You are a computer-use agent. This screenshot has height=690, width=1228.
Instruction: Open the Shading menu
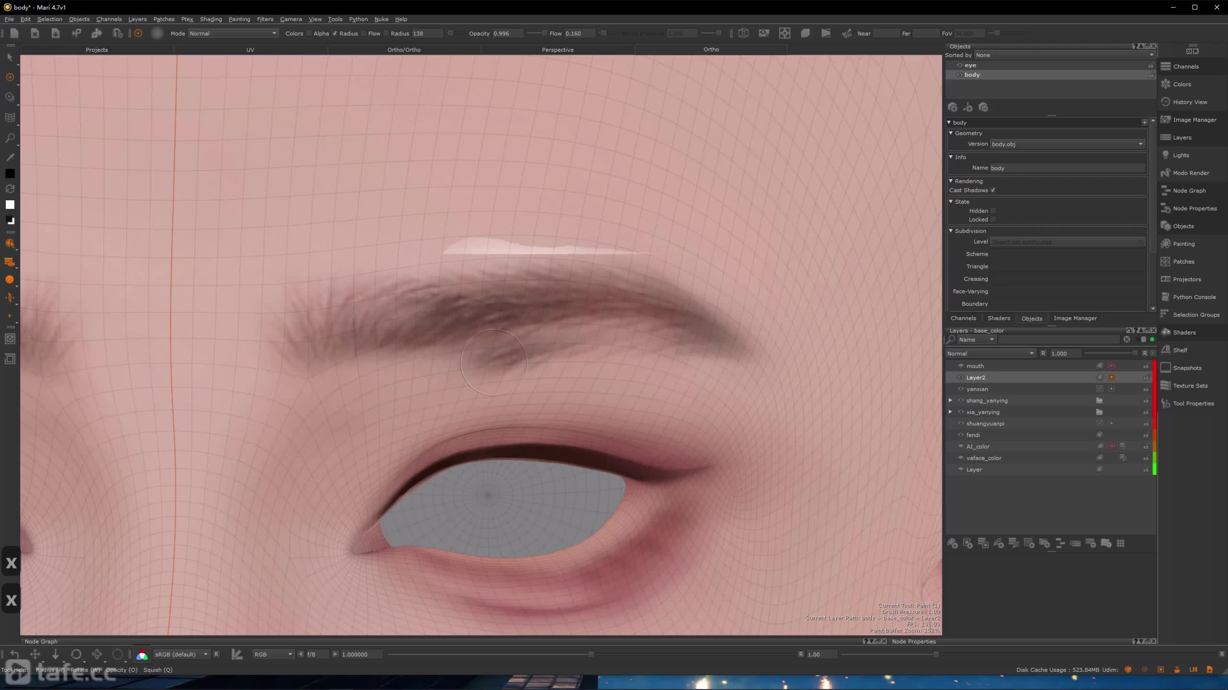click(x=211, y=19)
